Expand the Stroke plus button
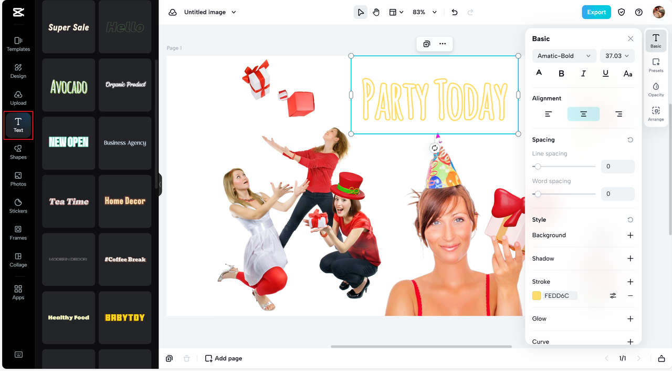Image resolution: width=672 pixels, height=371 pixels. coord(631,282)
